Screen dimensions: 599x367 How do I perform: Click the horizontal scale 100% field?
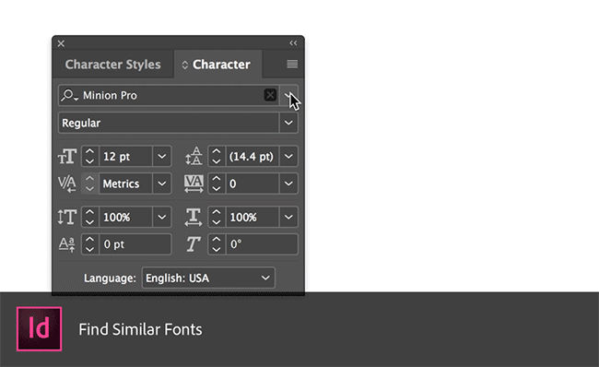(x=253, y=217)
